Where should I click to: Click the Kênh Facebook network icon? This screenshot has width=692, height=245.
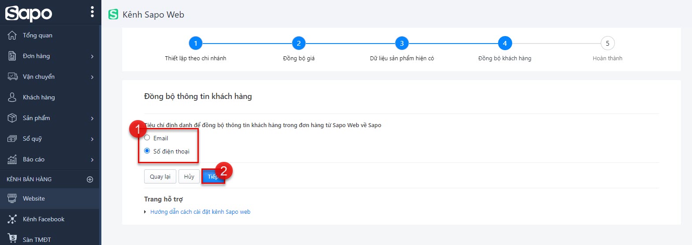(12, 219)
